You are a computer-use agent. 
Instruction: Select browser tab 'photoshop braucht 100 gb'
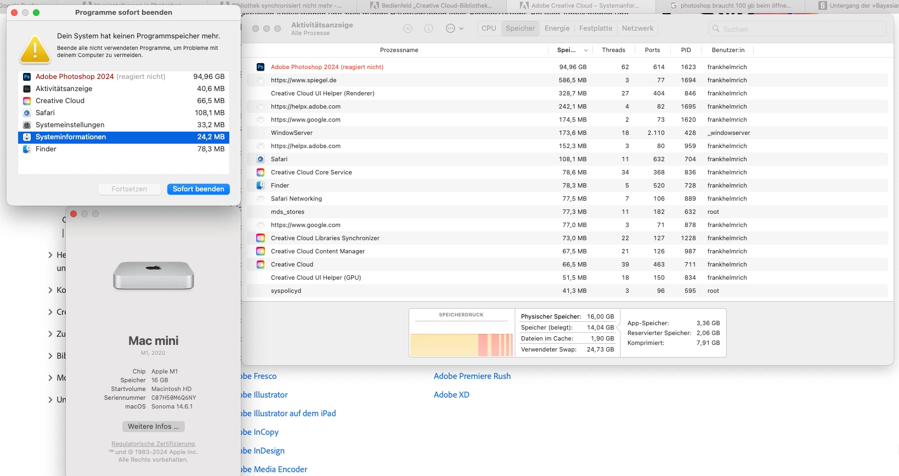(731, 5)
